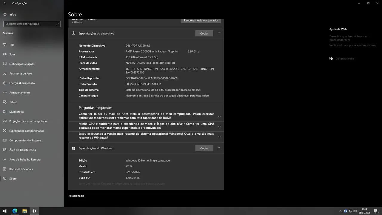Open 'Verificando o suporte a vários idiomas' link
This screenshot has width=382, height=215.
353,45
